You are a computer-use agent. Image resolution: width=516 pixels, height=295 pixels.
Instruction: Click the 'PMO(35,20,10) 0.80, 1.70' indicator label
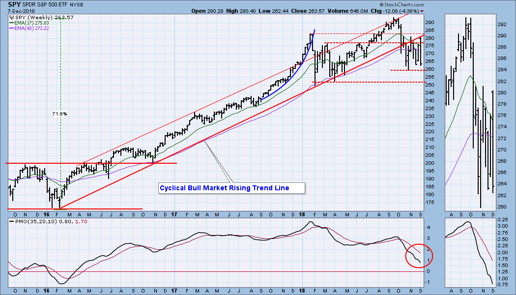(x=50, y=222)
